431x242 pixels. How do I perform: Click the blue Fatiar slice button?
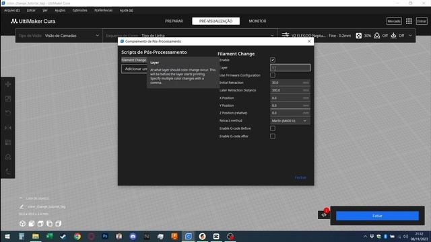click(377, 216)
